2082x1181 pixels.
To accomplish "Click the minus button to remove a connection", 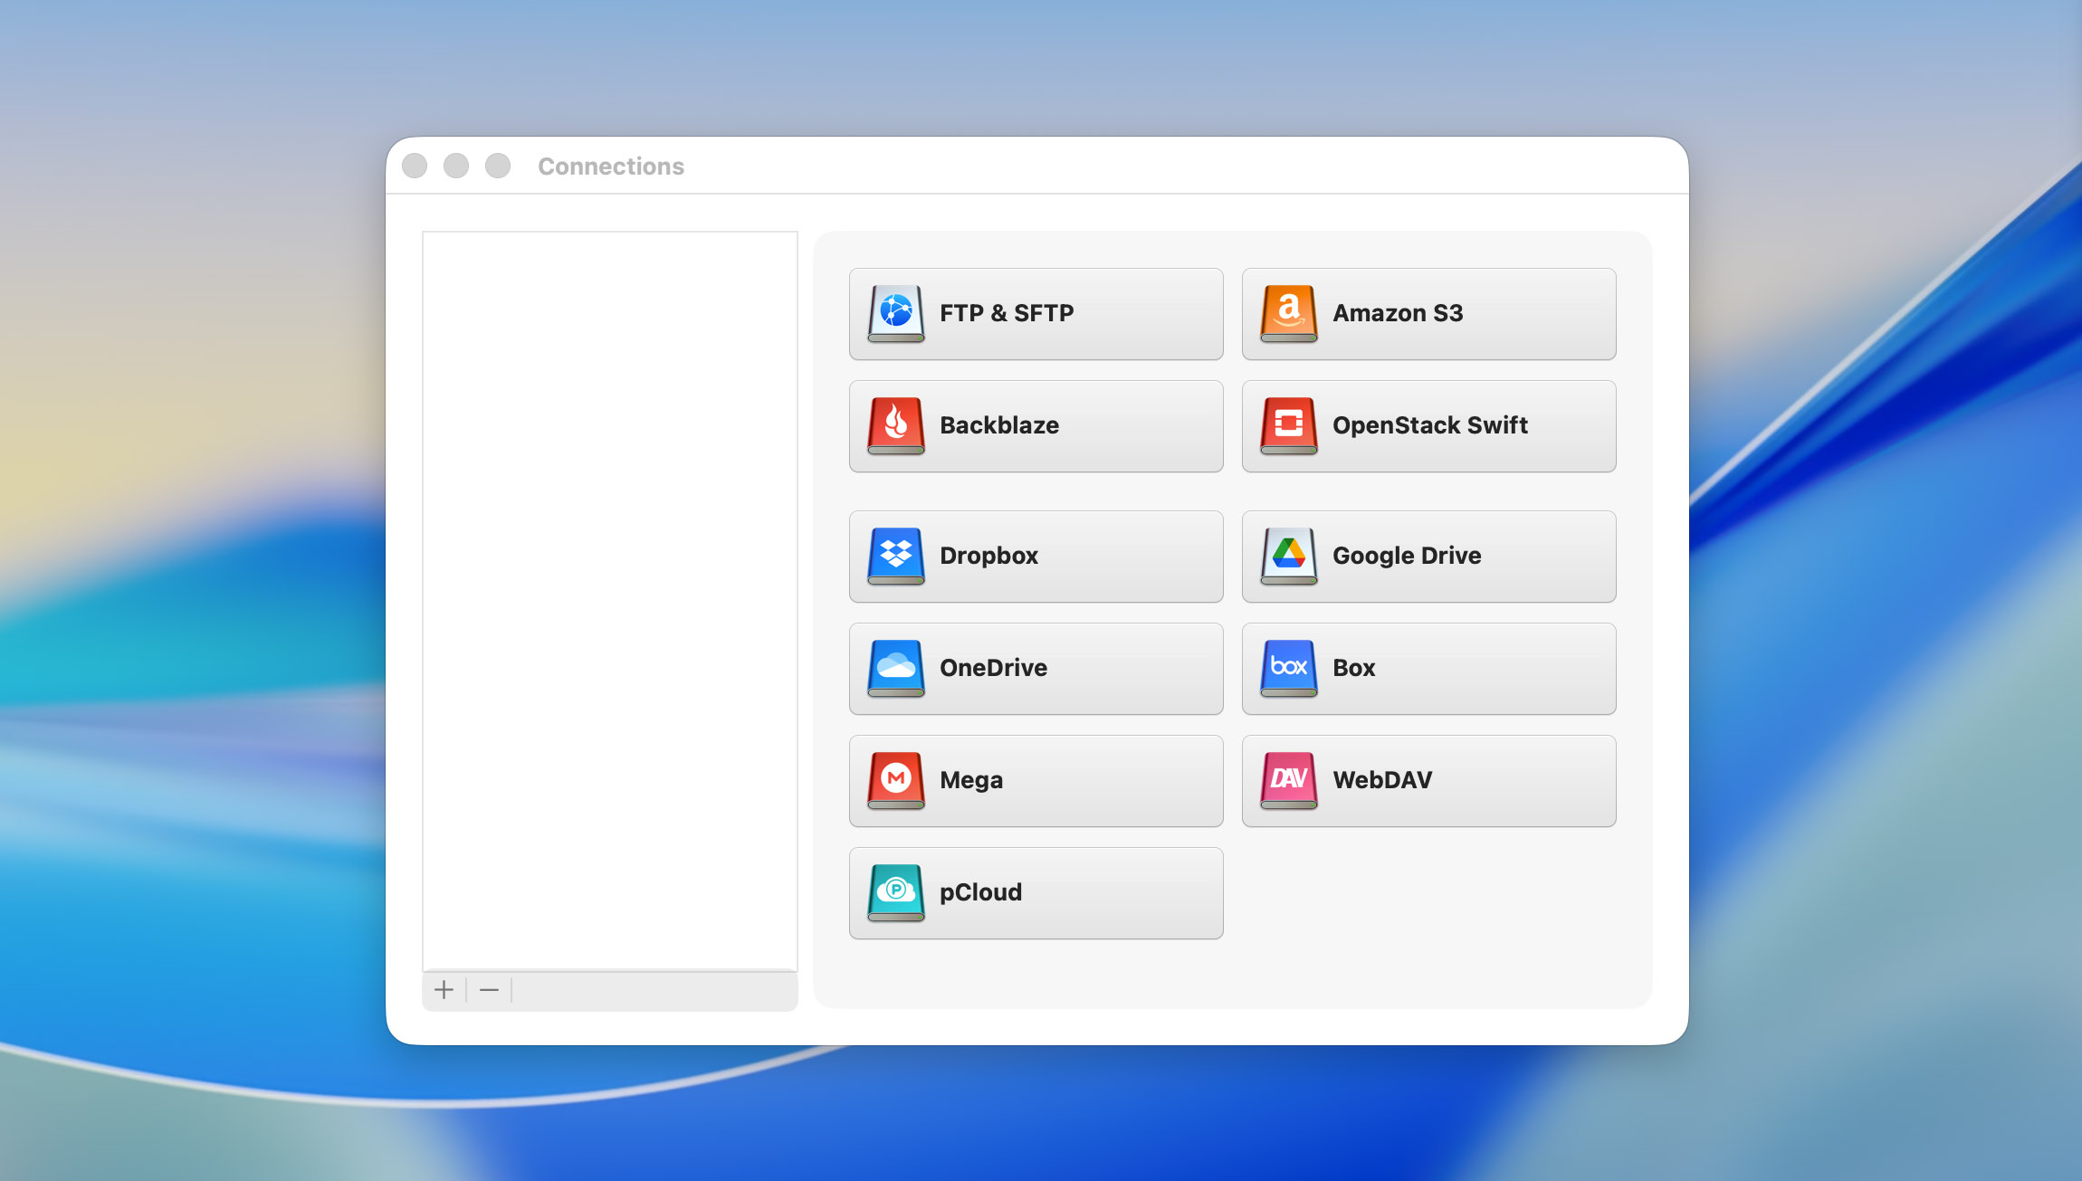I will (489, 989).
